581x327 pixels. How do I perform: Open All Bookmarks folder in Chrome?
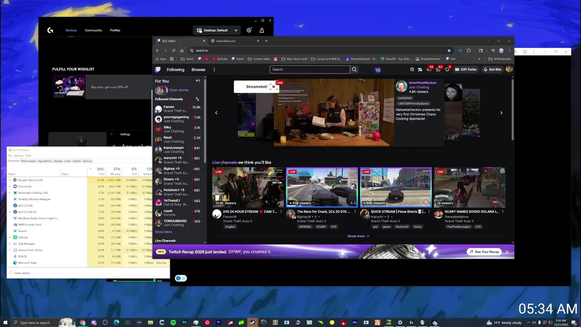coord(500,59)
